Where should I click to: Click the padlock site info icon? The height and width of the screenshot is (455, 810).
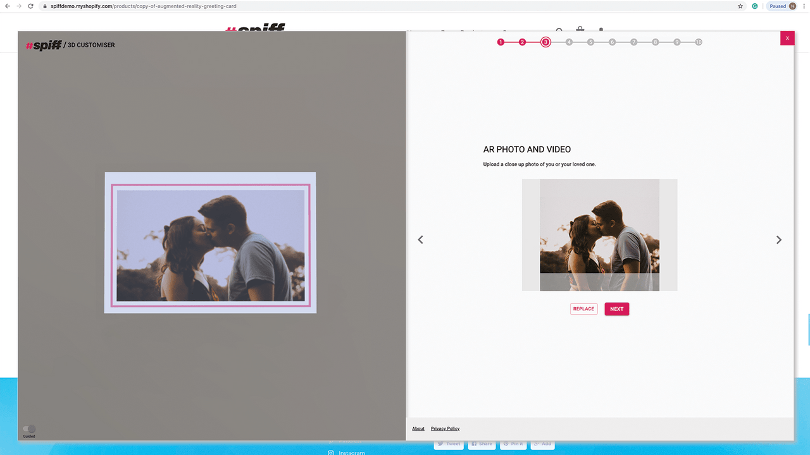[45, 6]
